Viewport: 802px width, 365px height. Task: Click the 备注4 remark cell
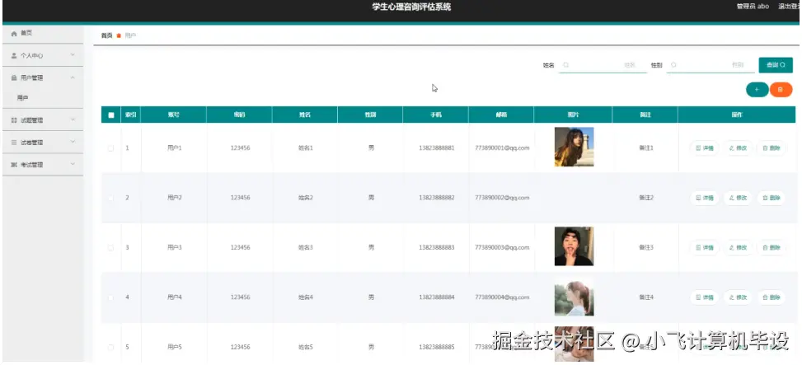click(x=646, y=297)
